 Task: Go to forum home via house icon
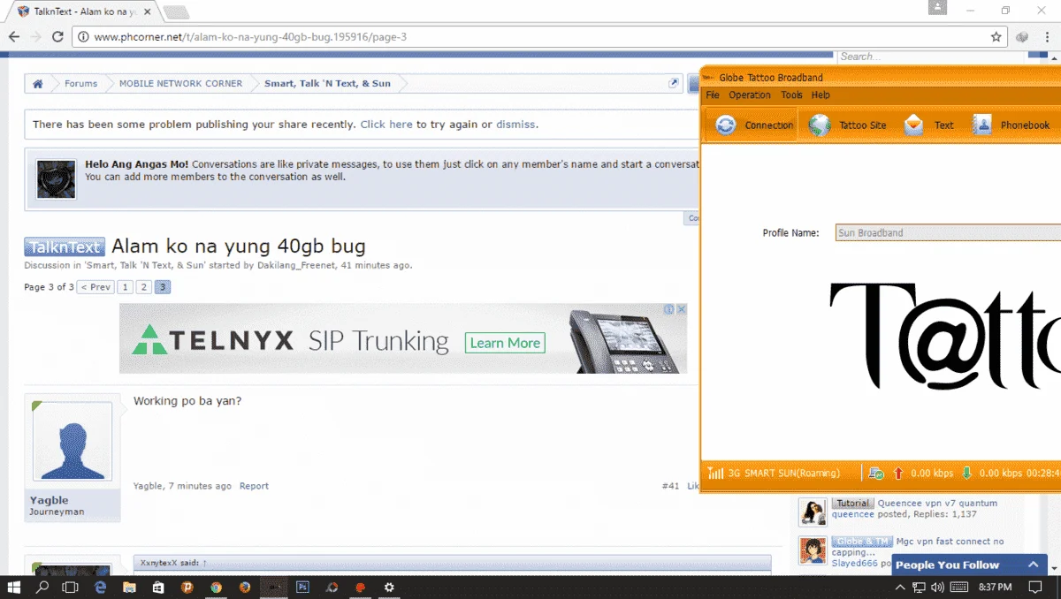coord(38,84)
